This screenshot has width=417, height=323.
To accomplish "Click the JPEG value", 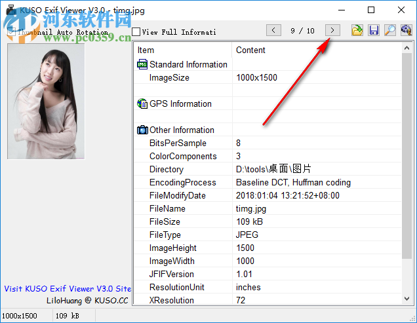I will [247, 235].
